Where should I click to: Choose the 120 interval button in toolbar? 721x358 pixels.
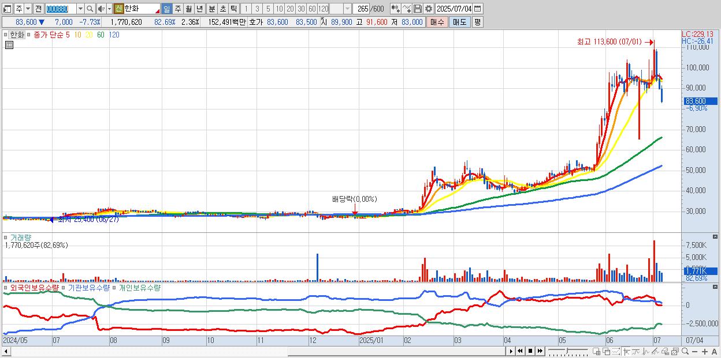324,9
